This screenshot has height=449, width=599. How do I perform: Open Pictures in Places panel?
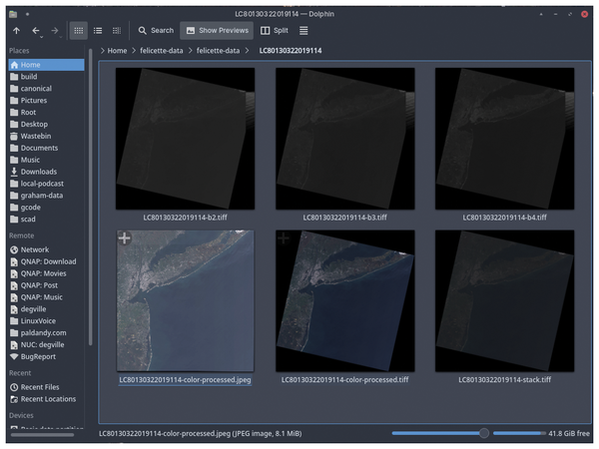pyautogui.click(x=46, y=101)
